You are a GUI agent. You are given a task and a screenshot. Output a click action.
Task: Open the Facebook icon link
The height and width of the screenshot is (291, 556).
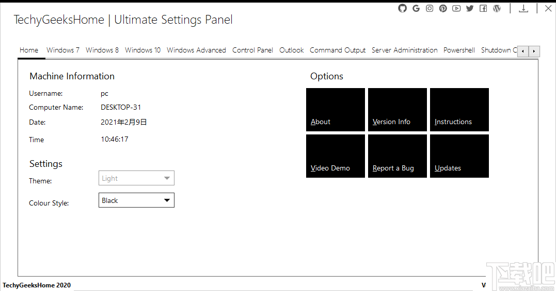[483, 8]
